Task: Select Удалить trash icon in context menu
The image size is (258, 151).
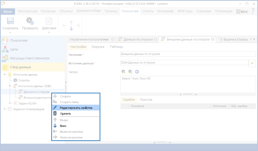Action: click(55, 114)
